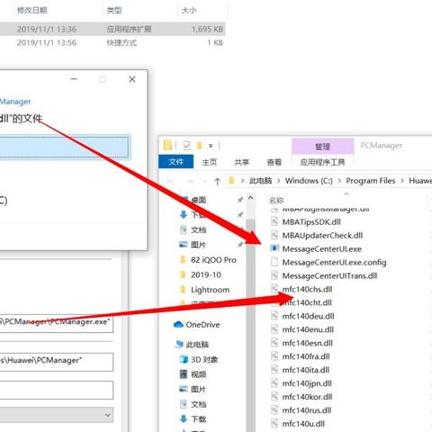432x432 pixels.
Task: Open the quick access toolbar dropdown arrow
Action: click(211, 146)
